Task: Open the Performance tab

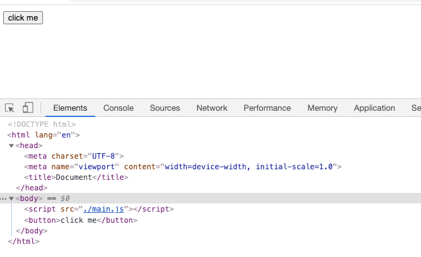Action: pos(267,108)
